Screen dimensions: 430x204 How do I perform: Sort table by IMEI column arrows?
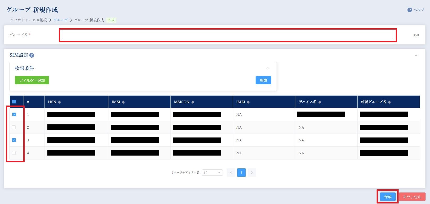248,102
